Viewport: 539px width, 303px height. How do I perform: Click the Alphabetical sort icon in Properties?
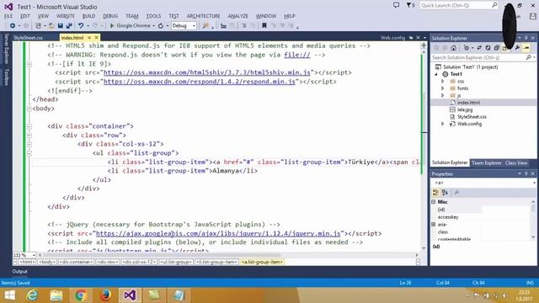[x=445, y=193]
